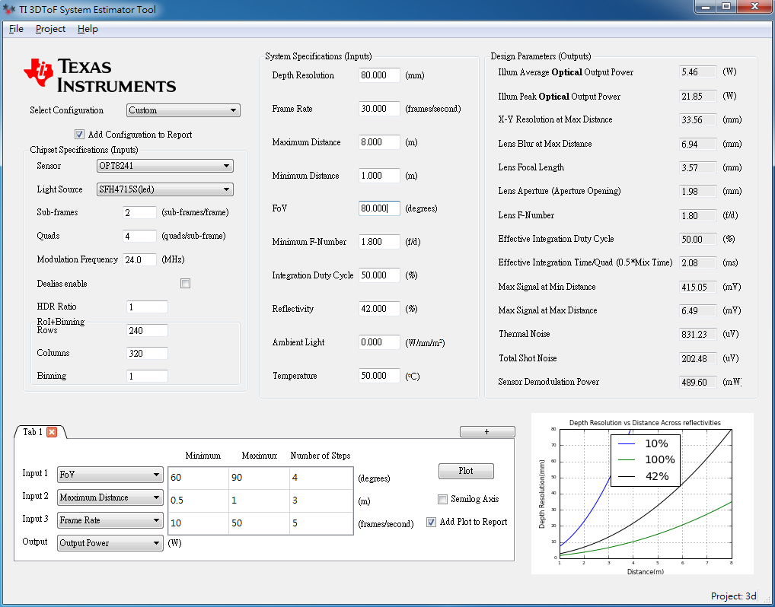Click Illum Peak Optical Output Power value

(x=698, y=97)
